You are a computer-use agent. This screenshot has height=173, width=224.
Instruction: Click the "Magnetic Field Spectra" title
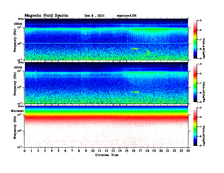[x=46, y=16]
